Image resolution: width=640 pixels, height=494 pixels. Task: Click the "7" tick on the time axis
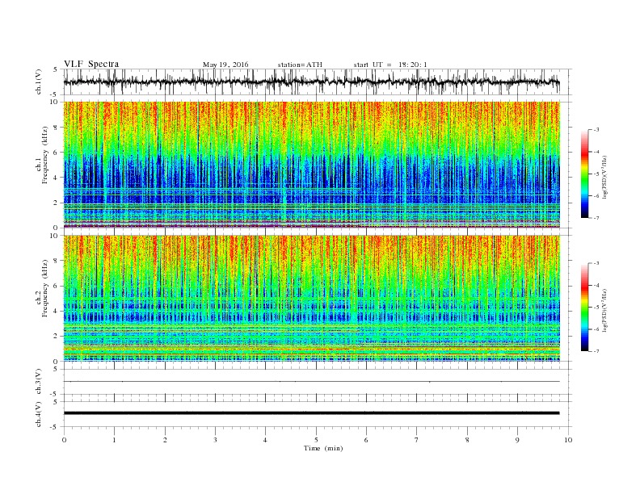pyautogui.click(x=416, y=440)
